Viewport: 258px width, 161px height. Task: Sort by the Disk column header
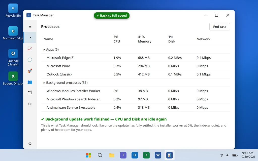pos(172,39)
